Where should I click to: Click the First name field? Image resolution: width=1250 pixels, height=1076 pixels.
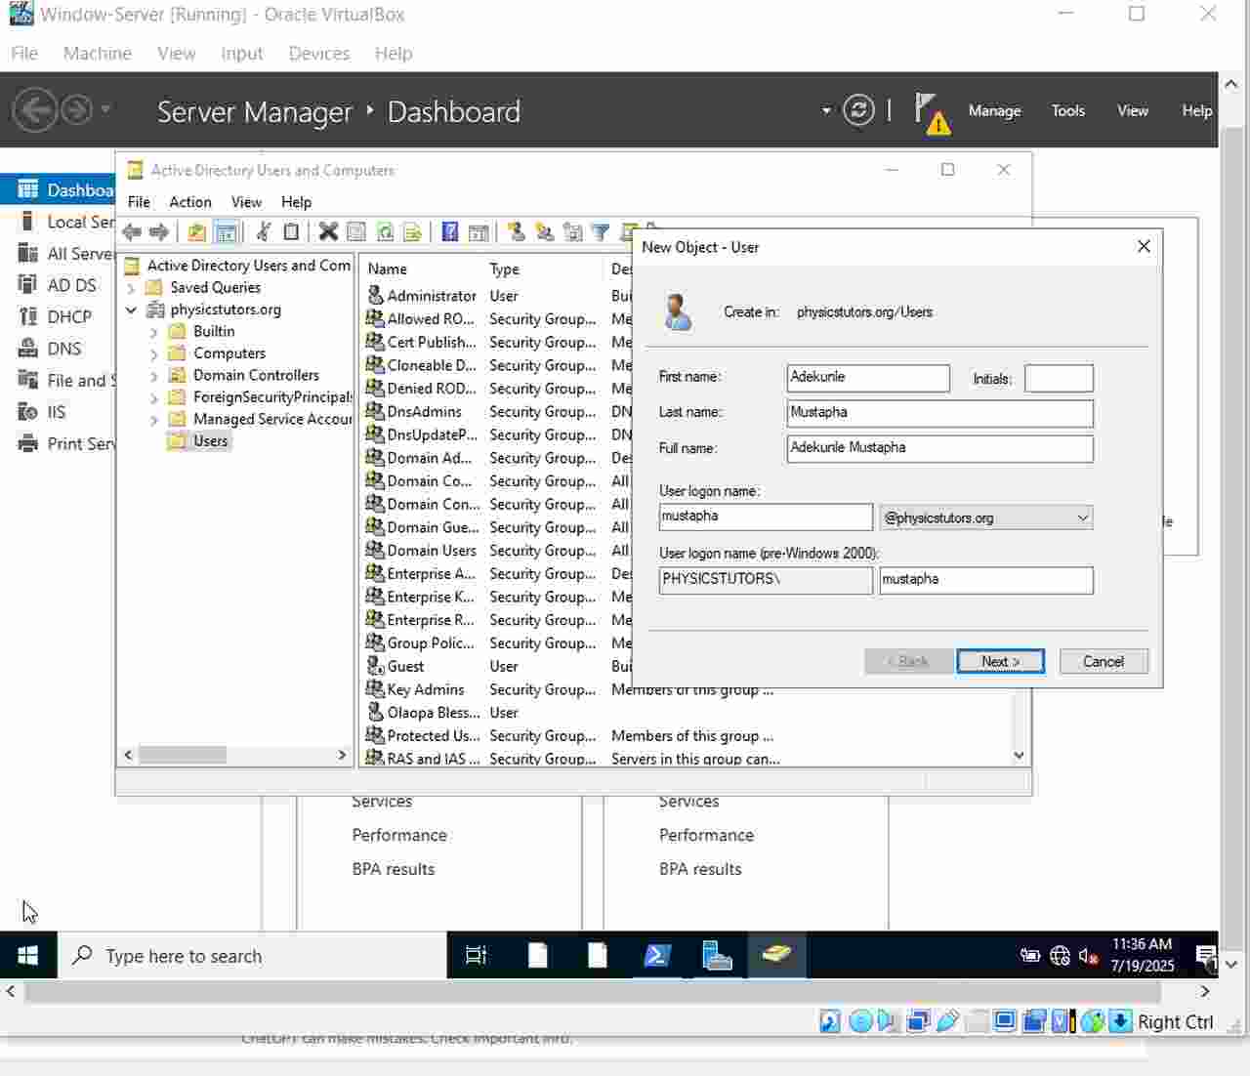pyautogui.click(x=868, y=378)
